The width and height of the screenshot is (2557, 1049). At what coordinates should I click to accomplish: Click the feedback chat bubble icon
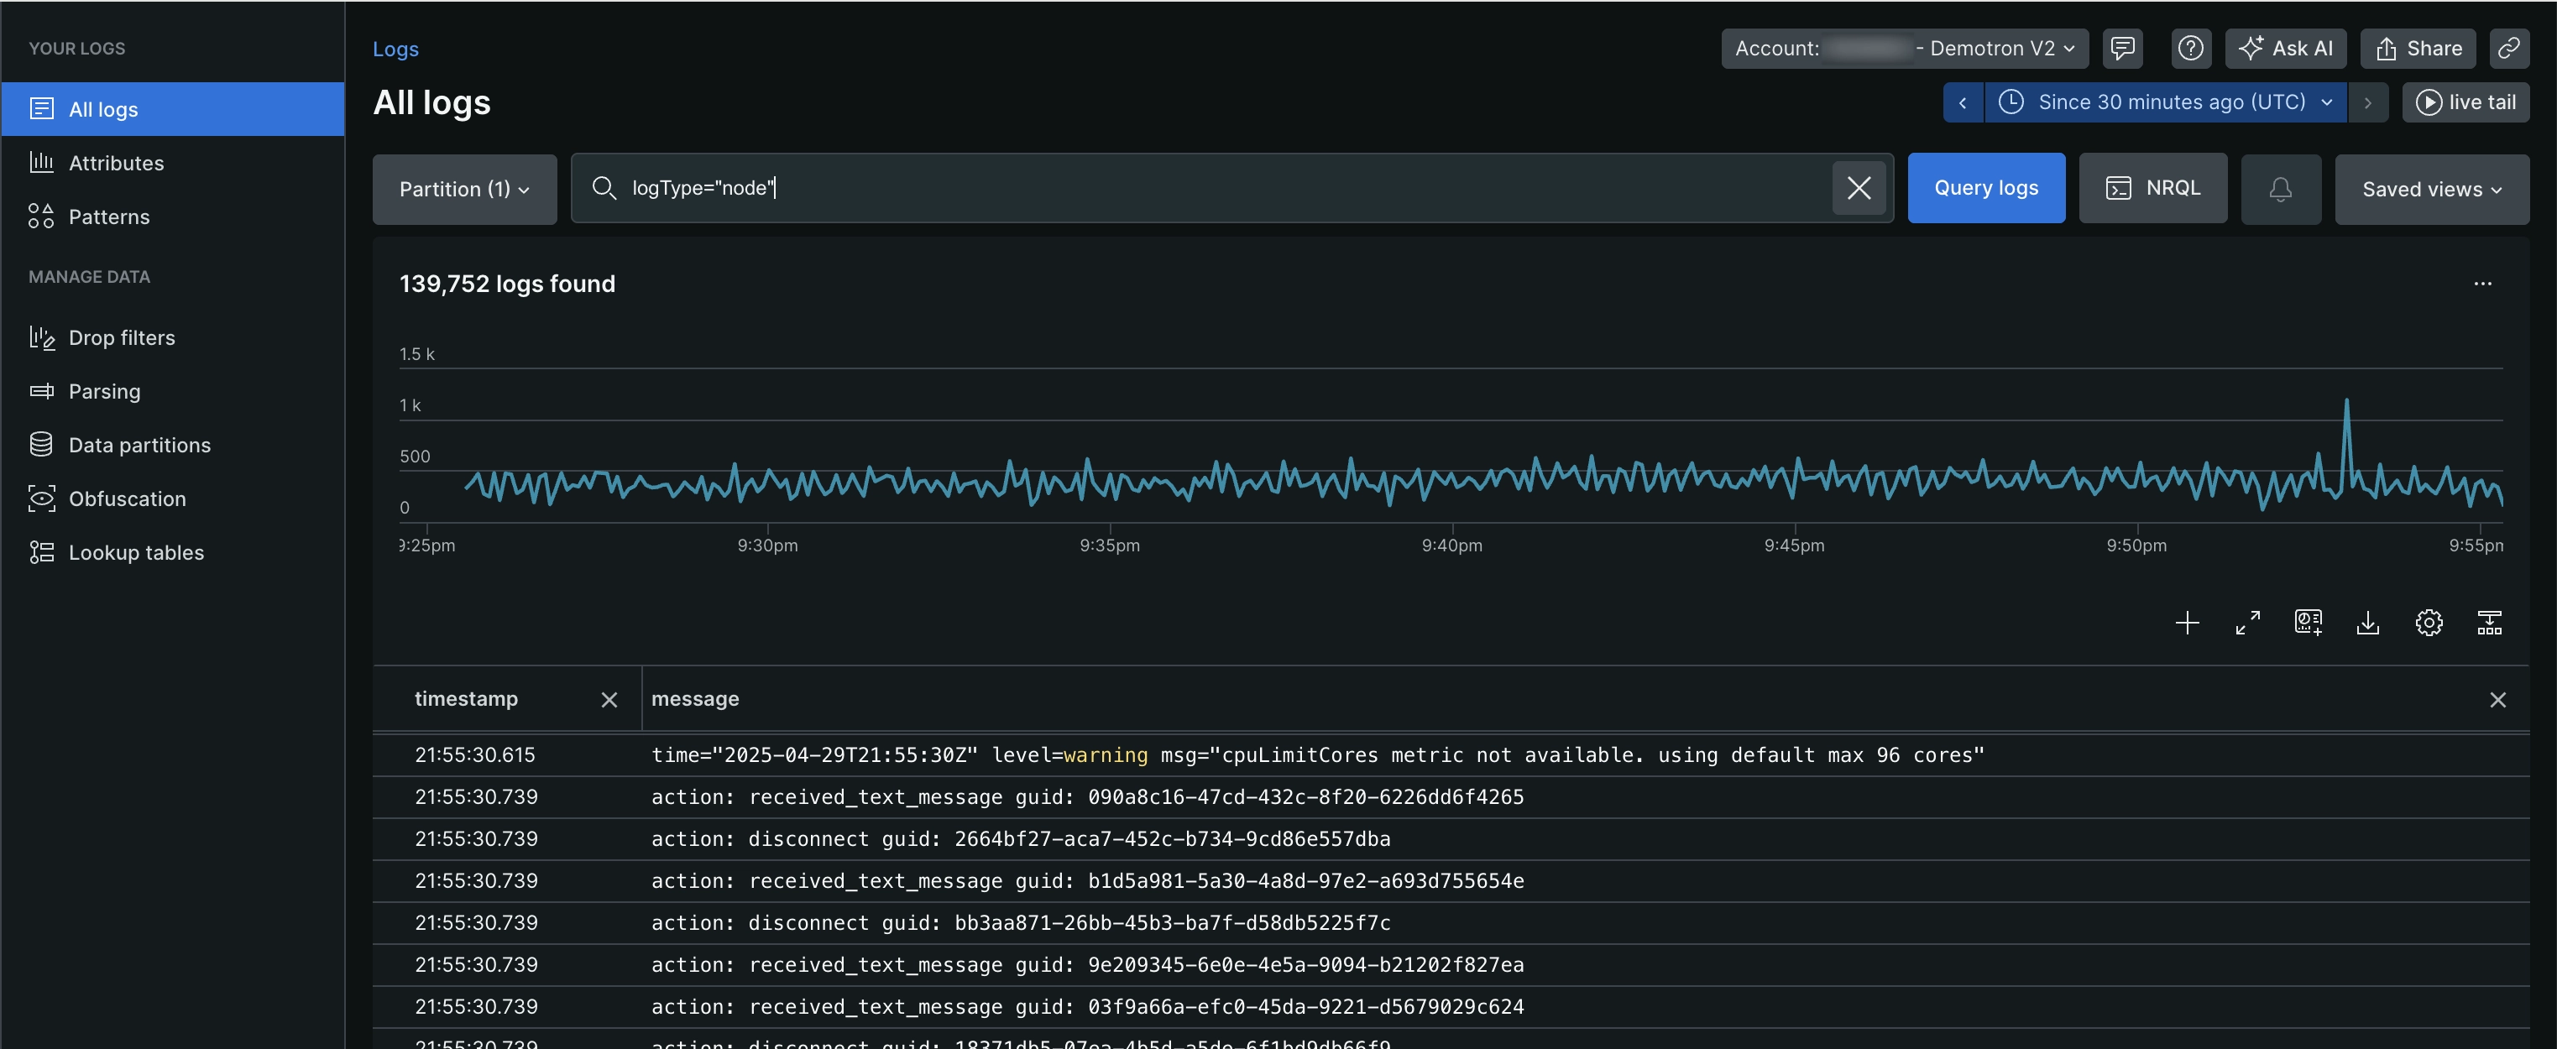point(2121,49)
